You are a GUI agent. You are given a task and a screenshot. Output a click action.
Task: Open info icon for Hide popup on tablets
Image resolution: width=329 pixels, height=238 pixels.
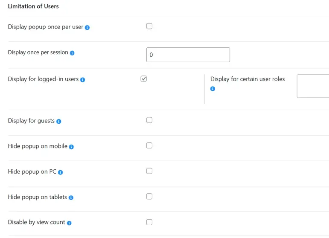click(x=71, y=197)
